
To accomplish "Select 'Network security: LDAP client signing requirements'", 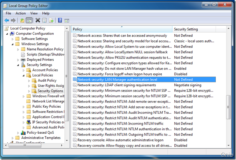I will tap(117, 85).
